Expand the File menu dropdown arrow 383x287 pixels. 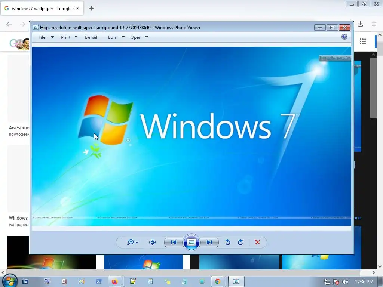tap(52, 37)
